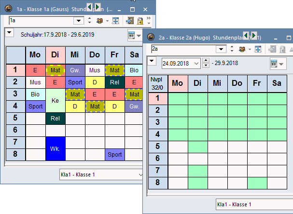Click the door-with-arrow lesson icon in 1a toolbar

pyautogui.click(x=130, y=21)
